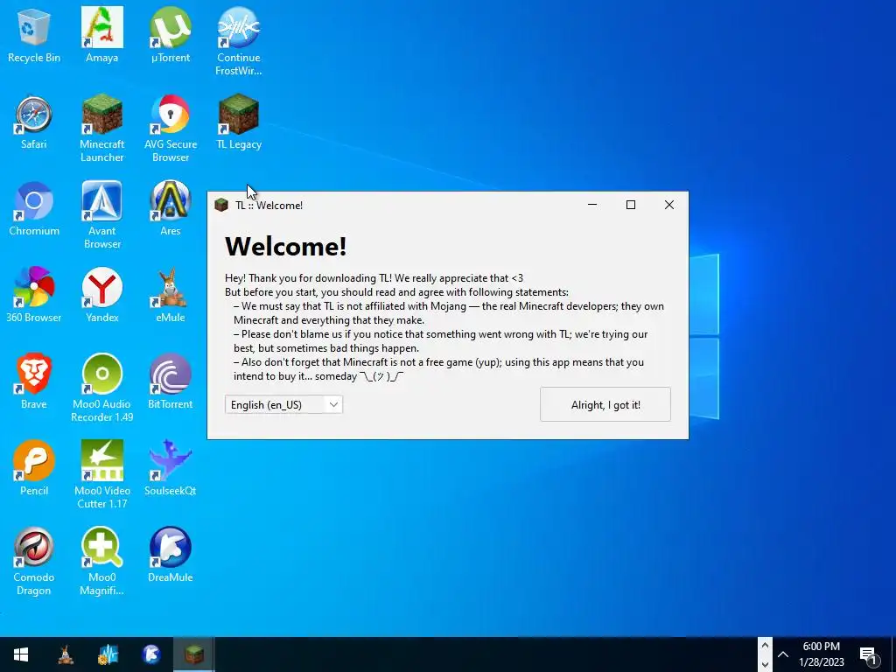Screen dimensions: 896x672
Task: Open the audio waveform taskbar app
Action: [x=108, y=654]
